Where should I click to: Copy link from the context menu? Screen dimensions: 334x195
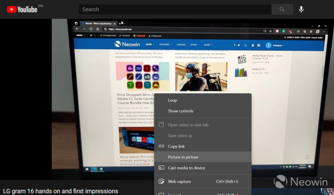(203, 146)
